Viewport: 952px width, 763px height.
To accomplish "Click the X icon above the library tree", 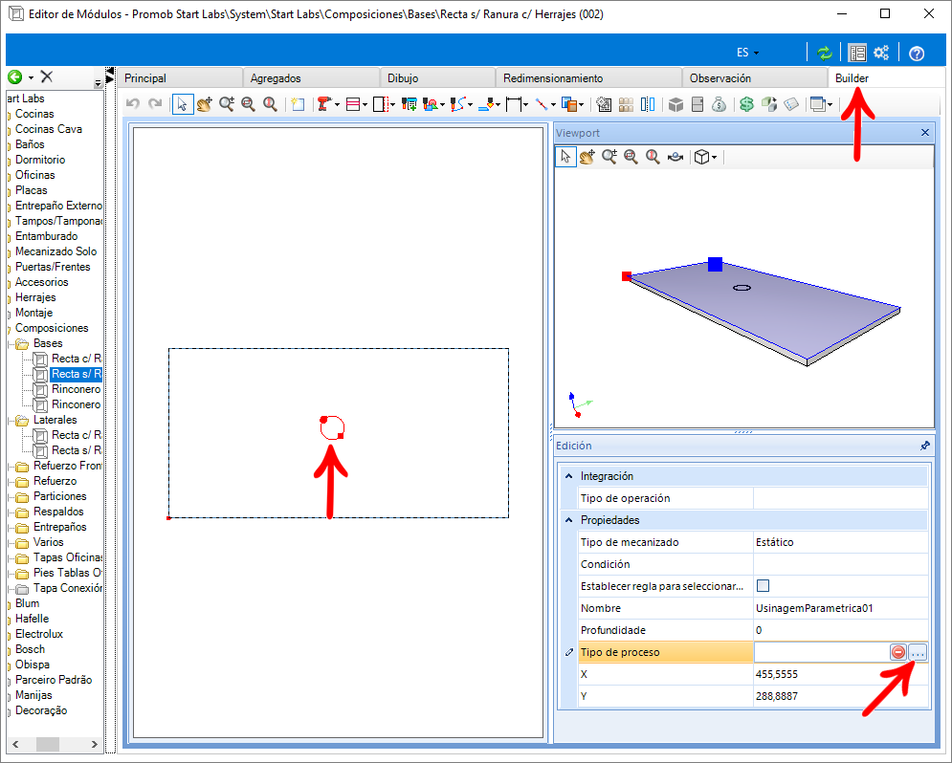I will click(x=47, y=76).
